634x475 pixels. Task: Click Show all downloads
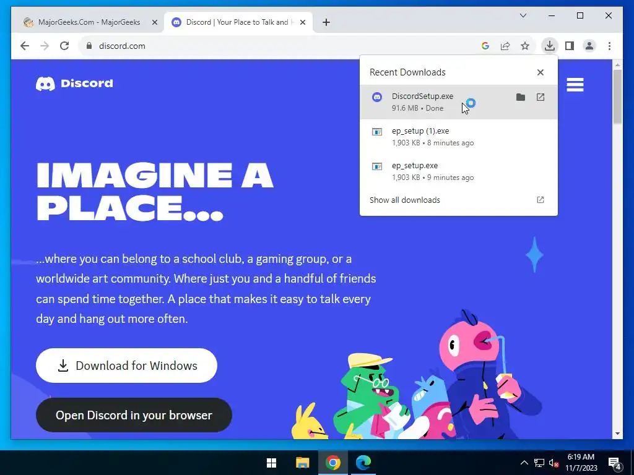(459, 200)
